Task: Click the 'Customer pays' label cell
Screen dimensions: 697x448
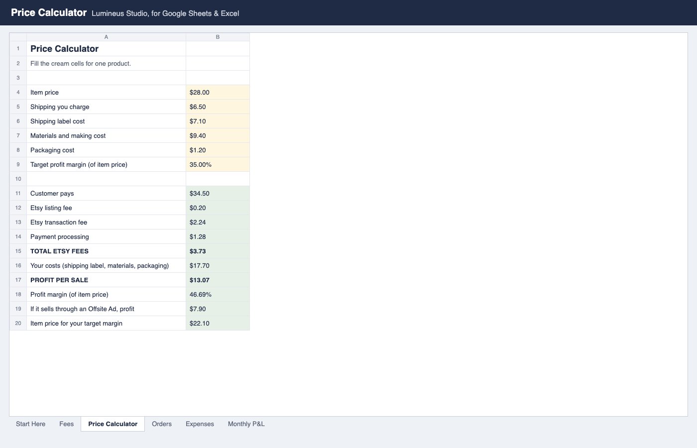Action: pyautogui.click(x=106, y=193)
